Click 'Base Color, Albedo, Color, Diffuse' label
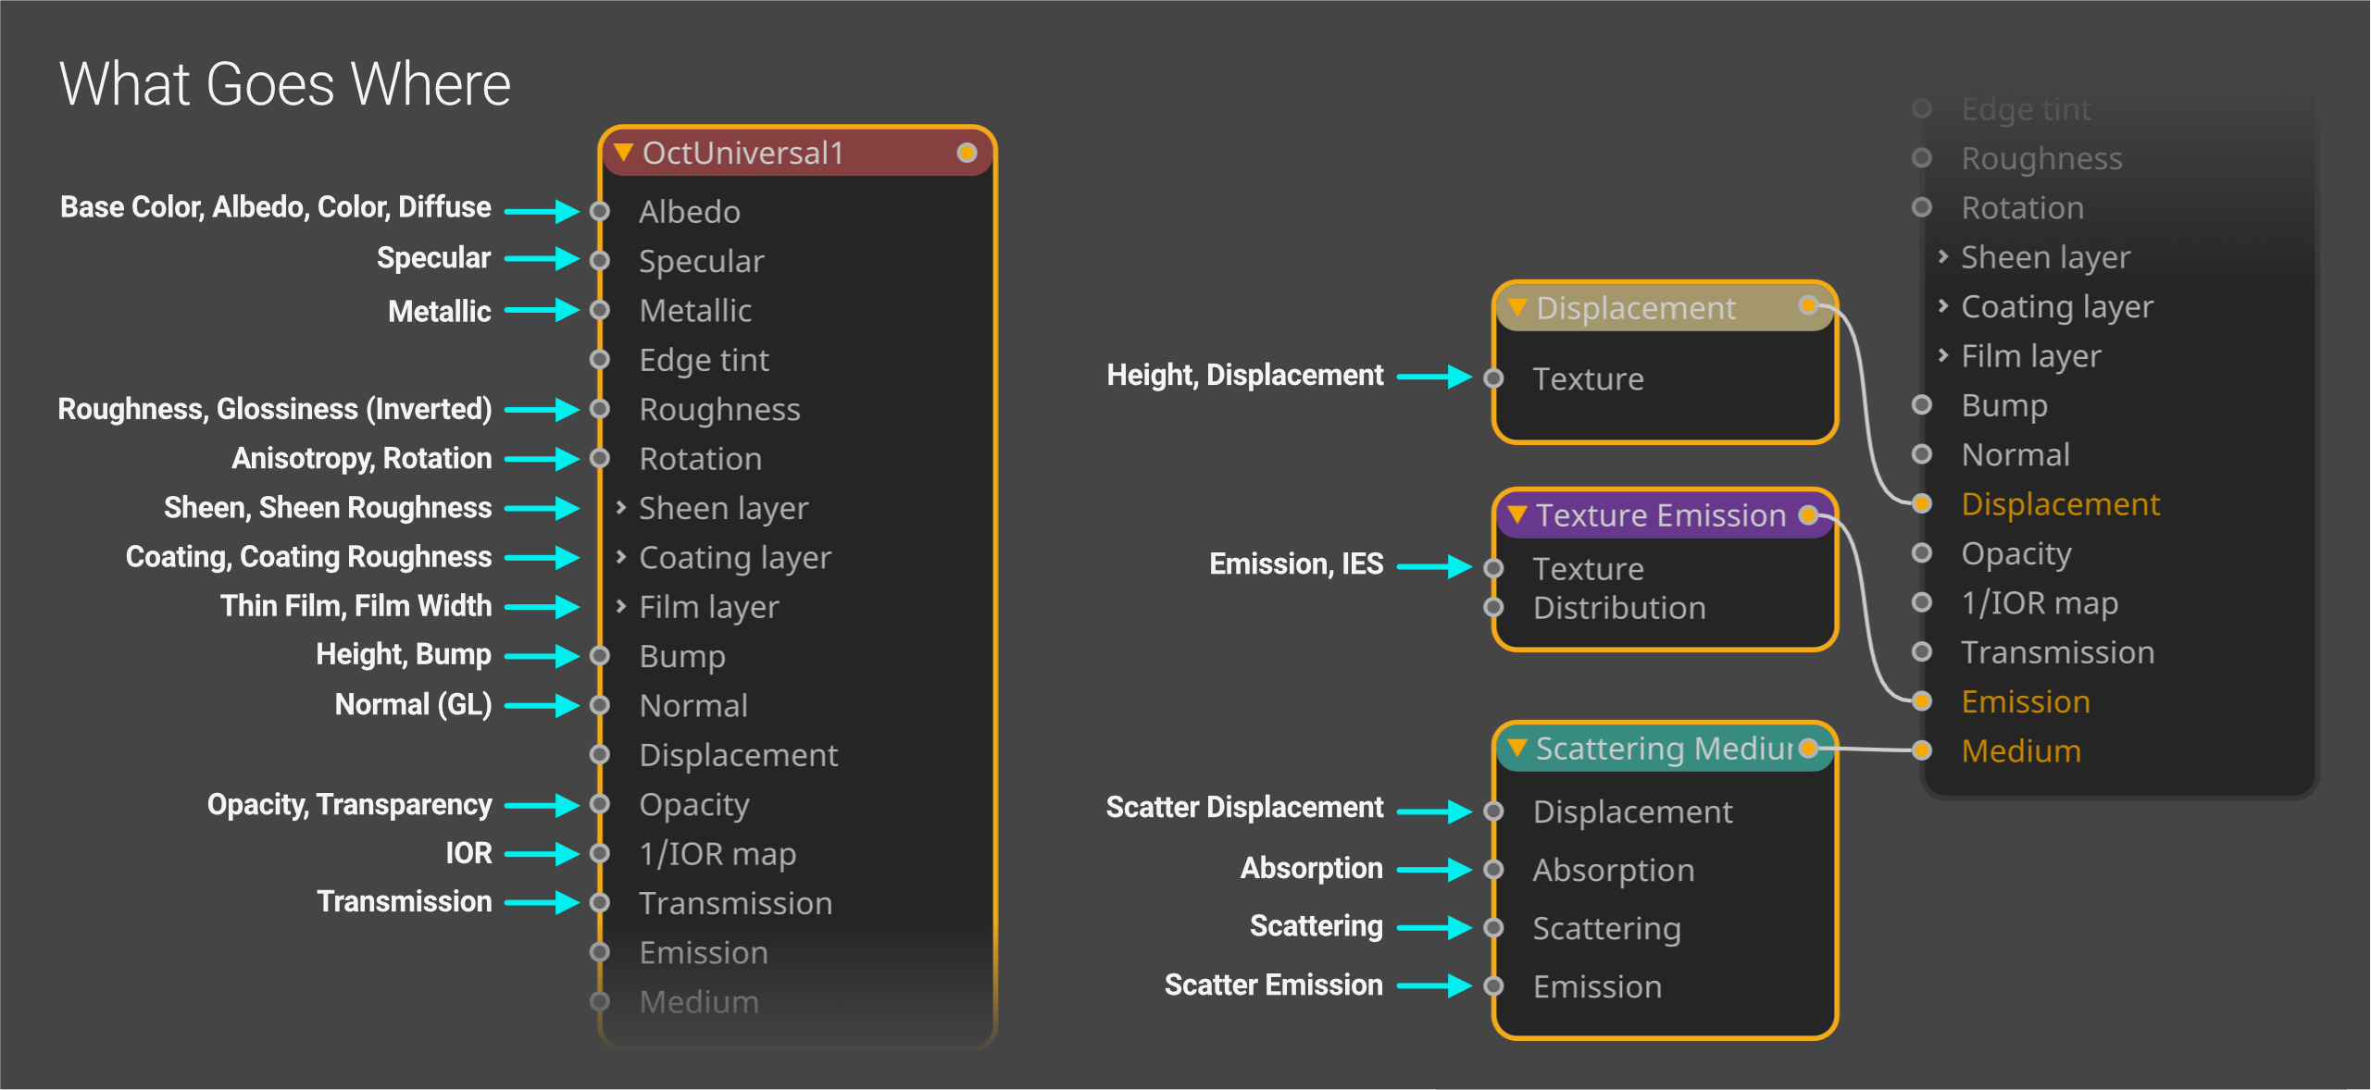This screenshot has height=1090, width=2371. (x=276, y=207)
